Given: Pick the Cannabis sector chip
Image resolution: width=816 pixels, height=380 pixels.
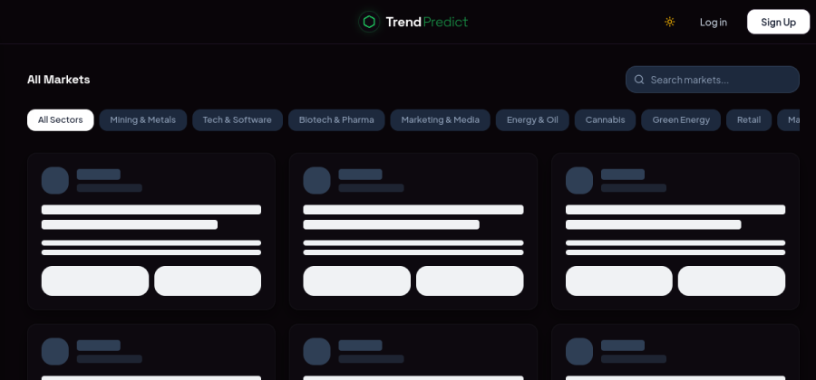Looking at the screenshot, I should pyautogui.click(x=605, y=119).
